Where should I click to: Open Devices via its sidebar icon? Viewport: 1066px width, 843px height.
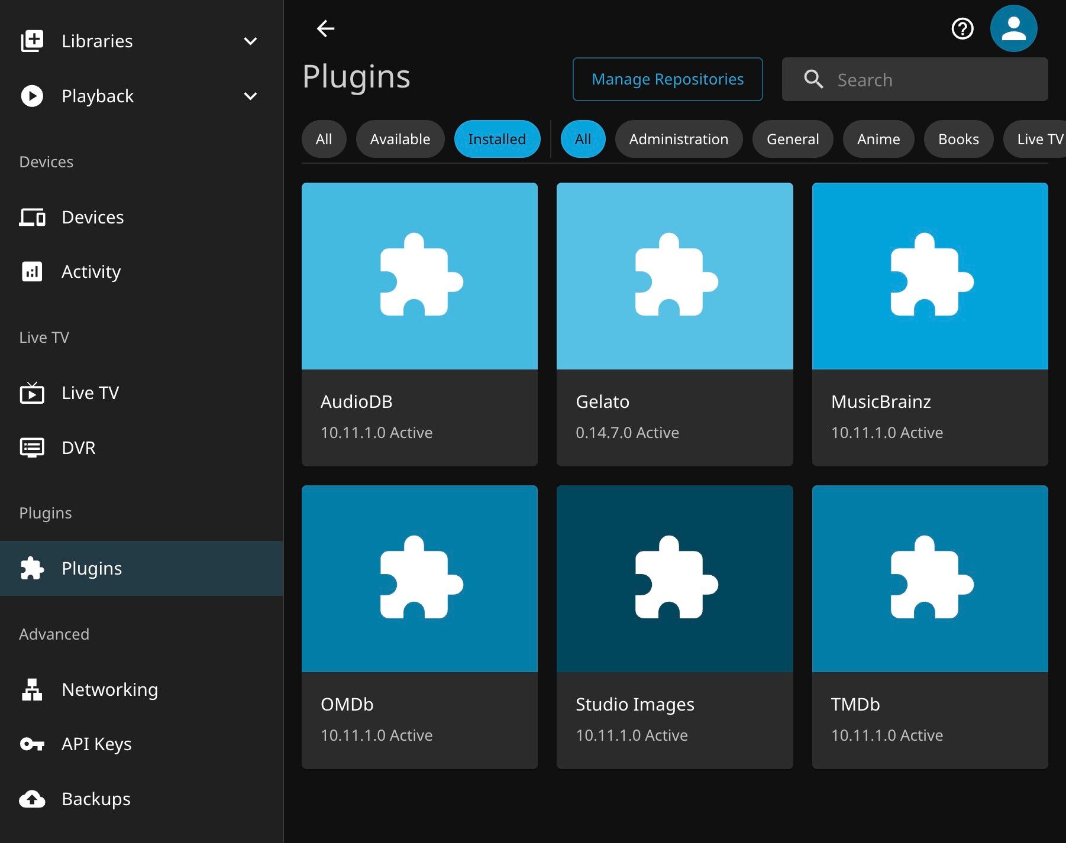click(x=32, y=217)
